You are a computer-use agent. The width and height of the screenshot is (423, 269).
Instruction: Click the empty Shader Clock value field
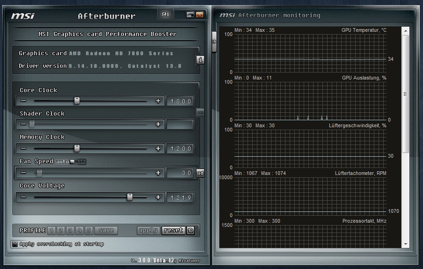[180, 124]
